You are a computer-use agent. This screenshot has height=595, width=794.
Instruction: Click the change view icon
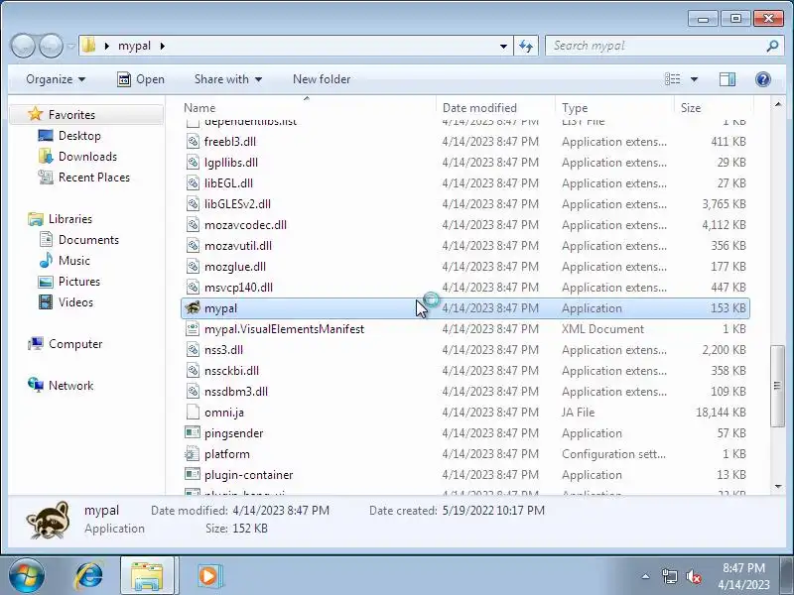click(x=673, y=79)
